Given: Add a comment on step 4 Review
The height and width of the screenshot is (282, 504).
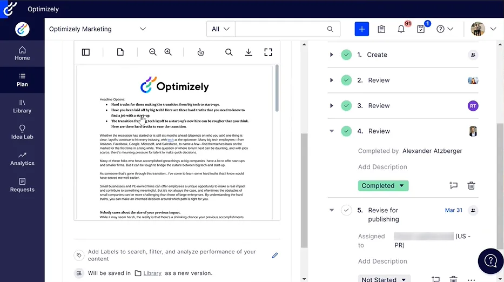Looking at the screenshot, I should [454, 185].
